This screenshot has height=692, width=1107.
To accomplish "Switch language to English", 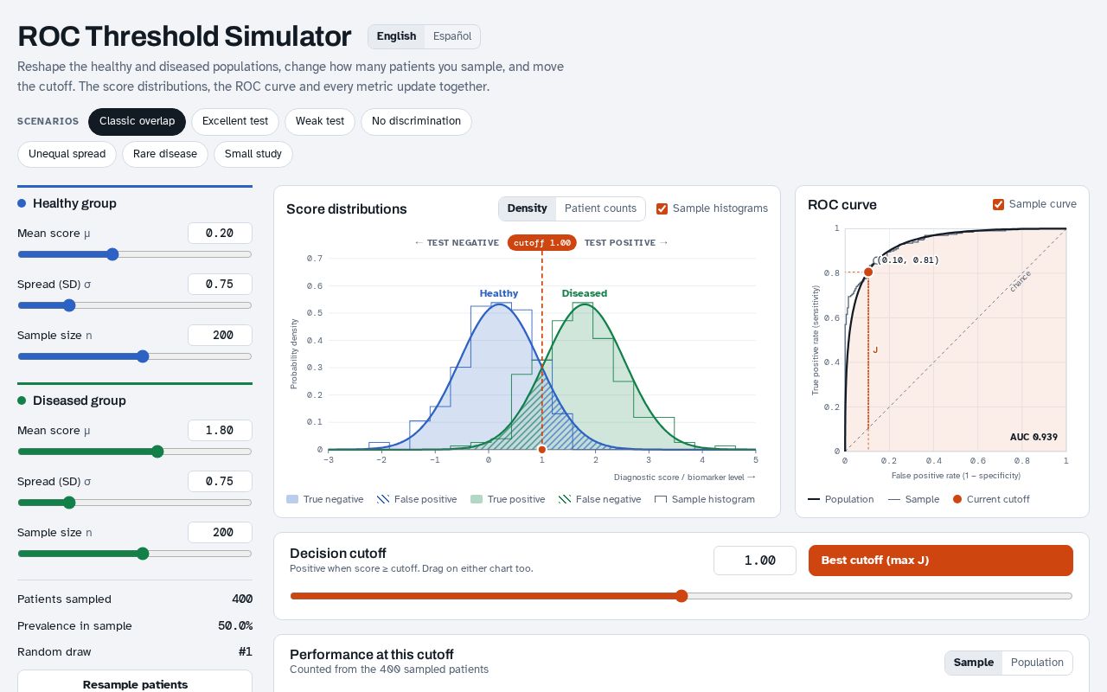I will pos(396,36).
